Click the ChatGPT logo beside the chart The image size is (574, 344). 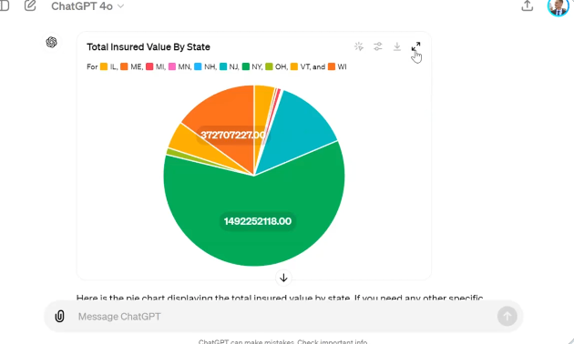(52, 43)
